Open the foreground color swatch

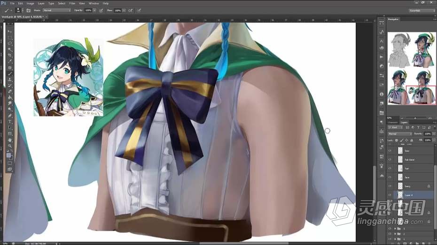click(8, 155)
